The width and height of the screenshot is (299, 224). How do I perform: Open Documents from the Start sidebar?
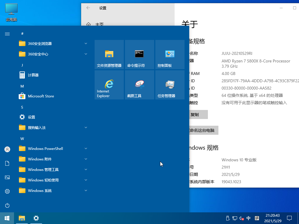click(7, 163)
